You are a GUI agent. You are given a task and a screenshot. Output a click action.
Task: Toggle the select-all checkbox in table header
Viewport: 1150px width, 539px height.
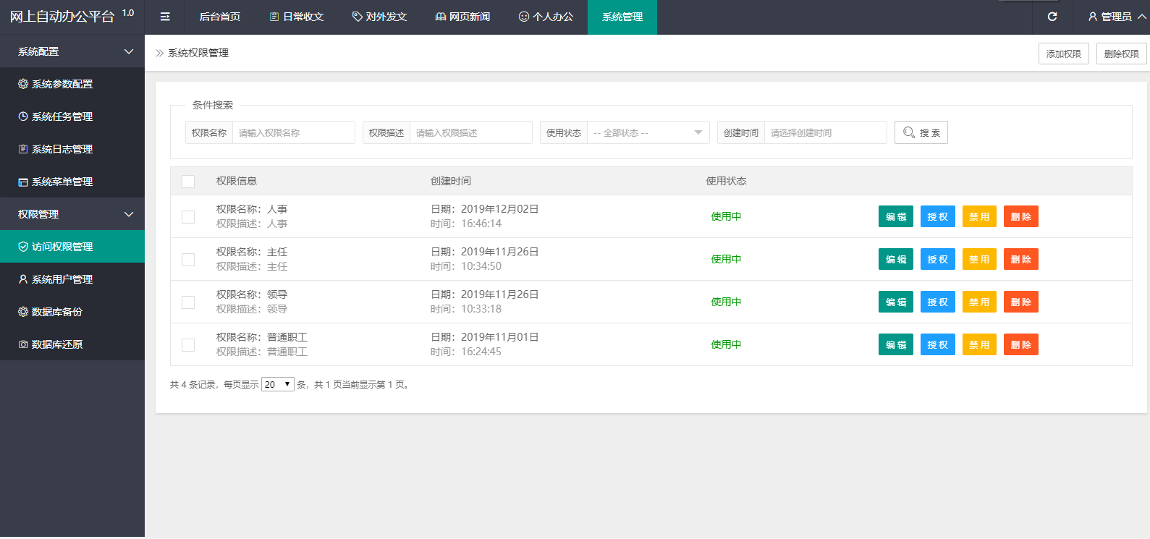(188, 182)
